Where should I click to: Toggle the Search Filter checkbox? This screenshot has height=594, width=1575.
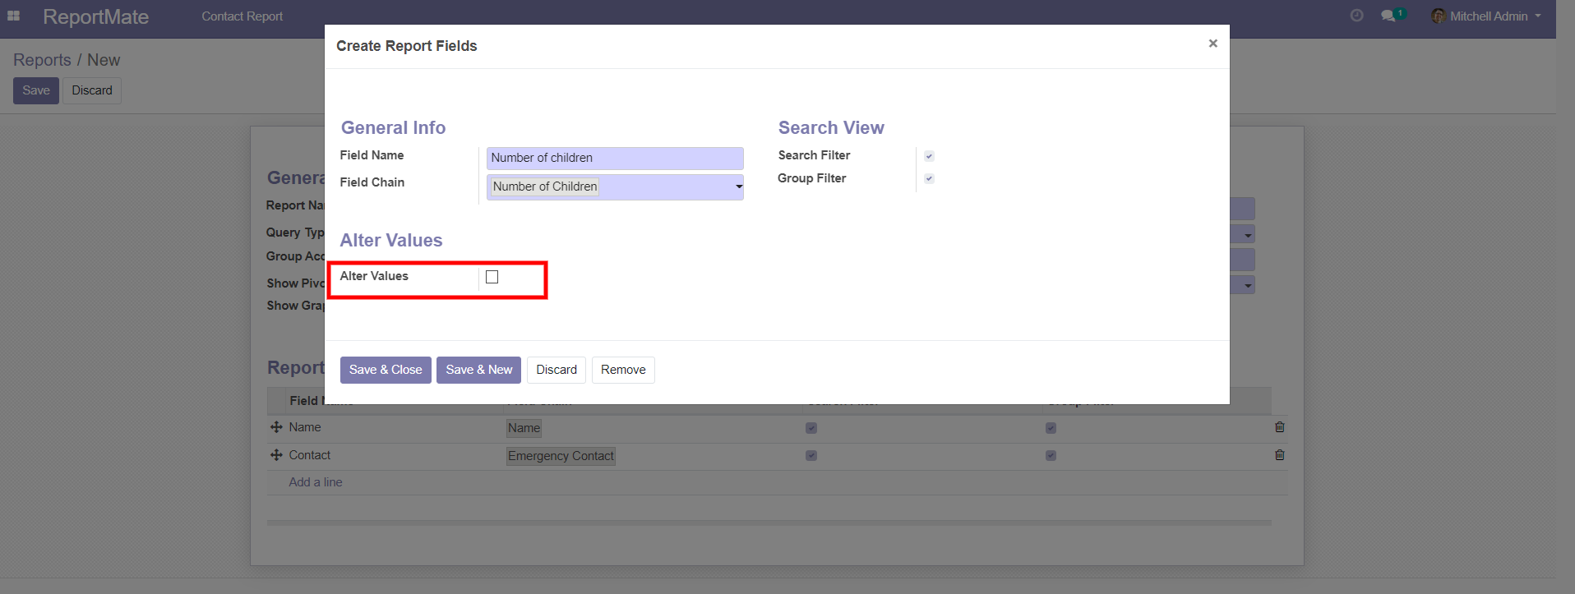929,156
